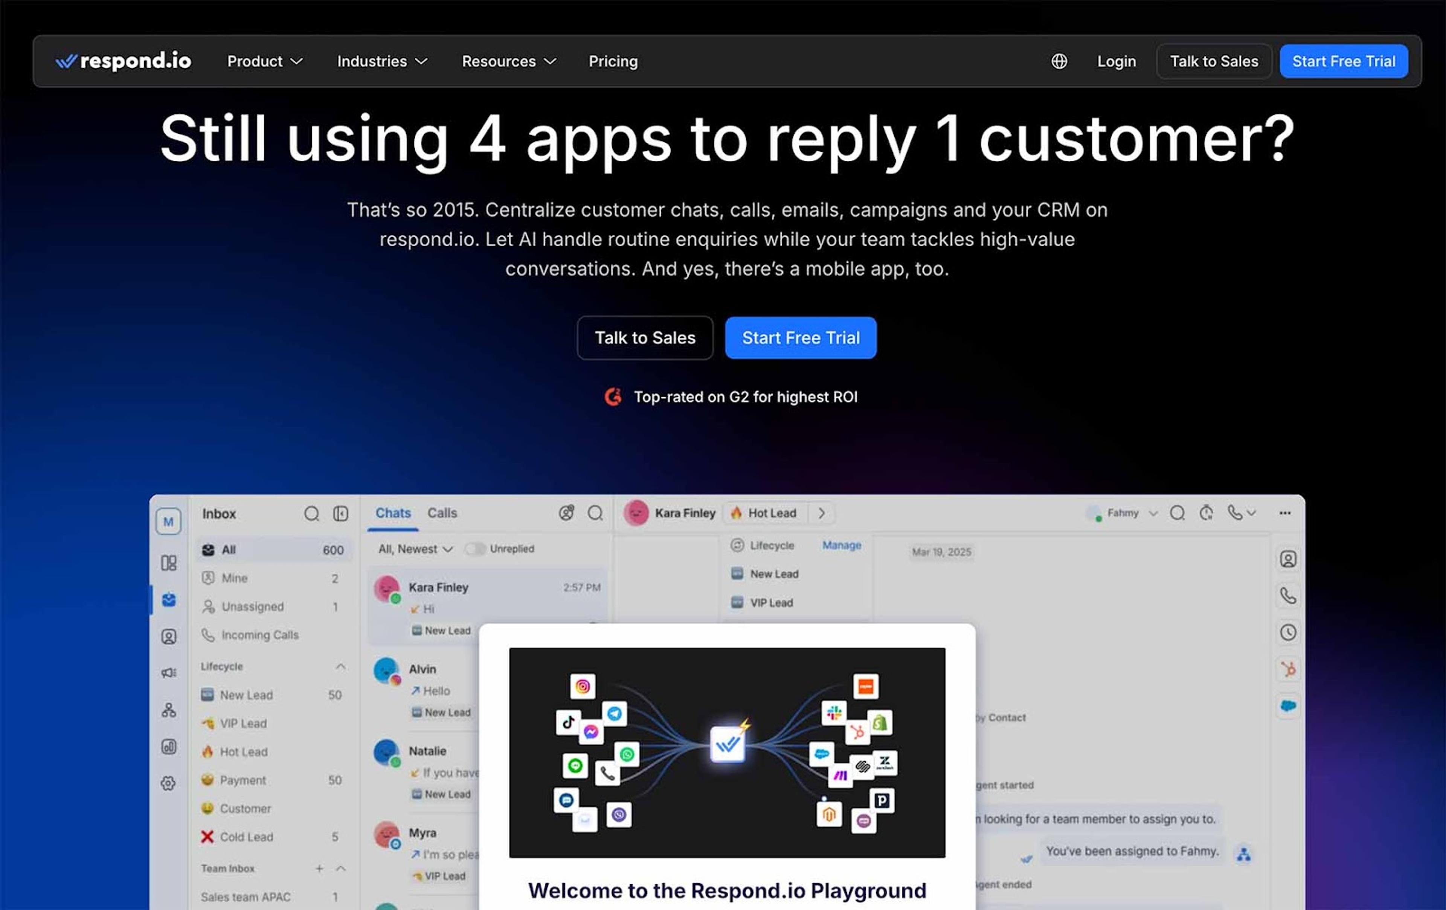
Task: Click the broadcast megaphone icon
Action: pyautogui.click(x=169, y=672)
